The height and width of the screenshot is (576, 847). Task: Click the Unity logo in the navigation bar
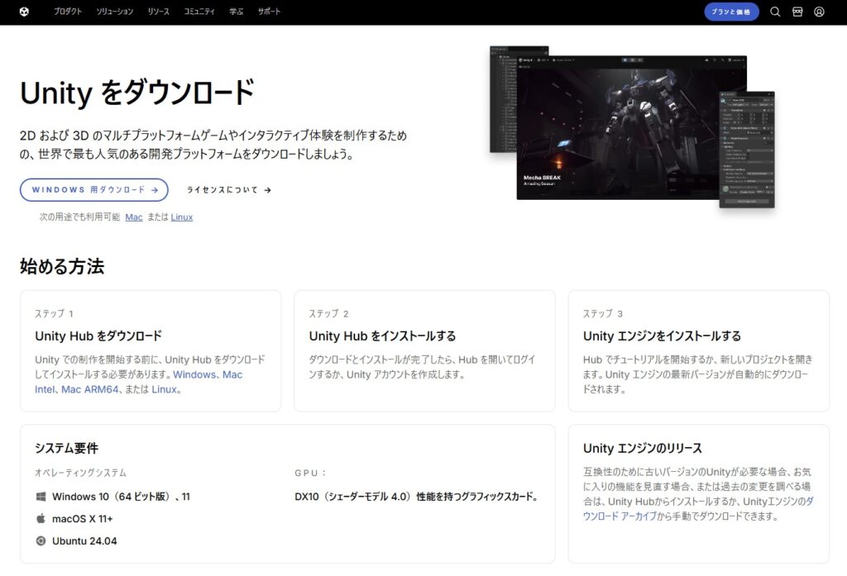(x=24, y=12)
